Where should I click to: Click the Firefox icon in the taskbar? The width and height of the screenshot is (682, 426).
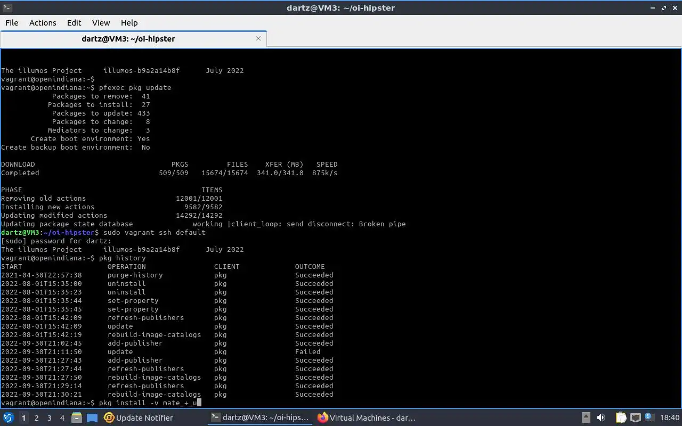click(x=322, y=417)
